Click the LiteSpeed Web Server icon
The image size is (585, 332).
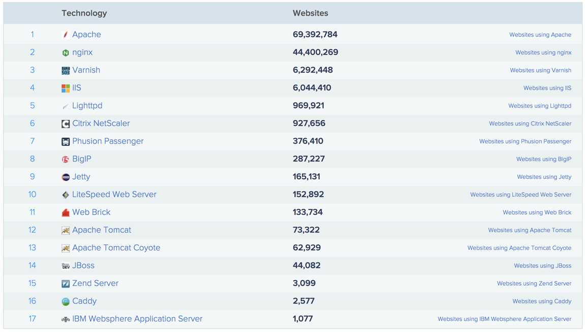65,195
